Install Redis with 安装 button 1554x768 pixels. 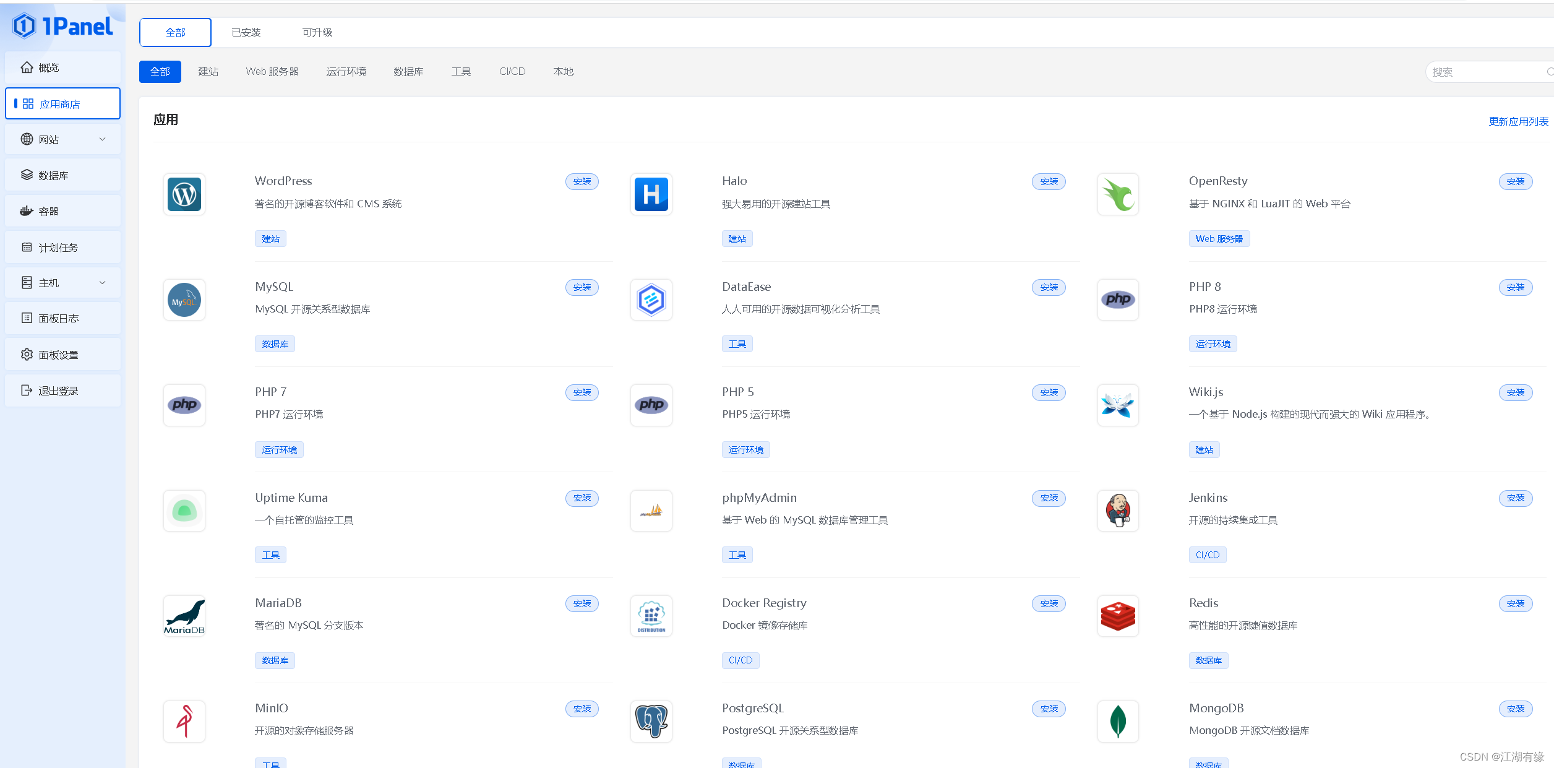tap(1516, 603)
